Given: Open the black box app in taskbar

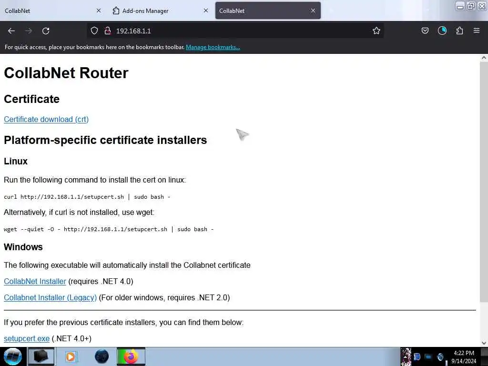Looking at the screenshot, I should pyautogui.click(x=41, y=356).
